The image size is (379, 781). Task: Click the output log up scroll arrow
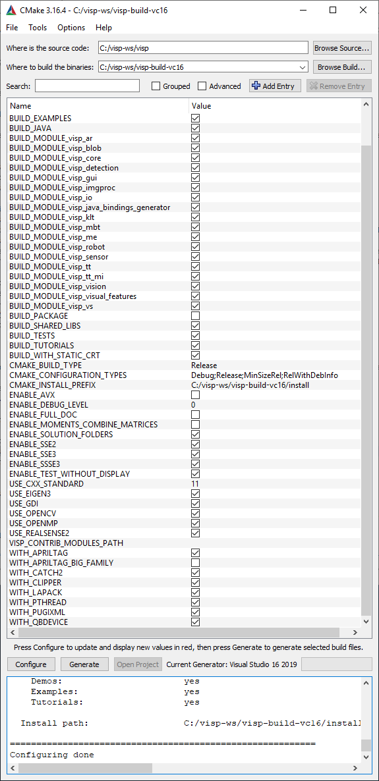366,682
